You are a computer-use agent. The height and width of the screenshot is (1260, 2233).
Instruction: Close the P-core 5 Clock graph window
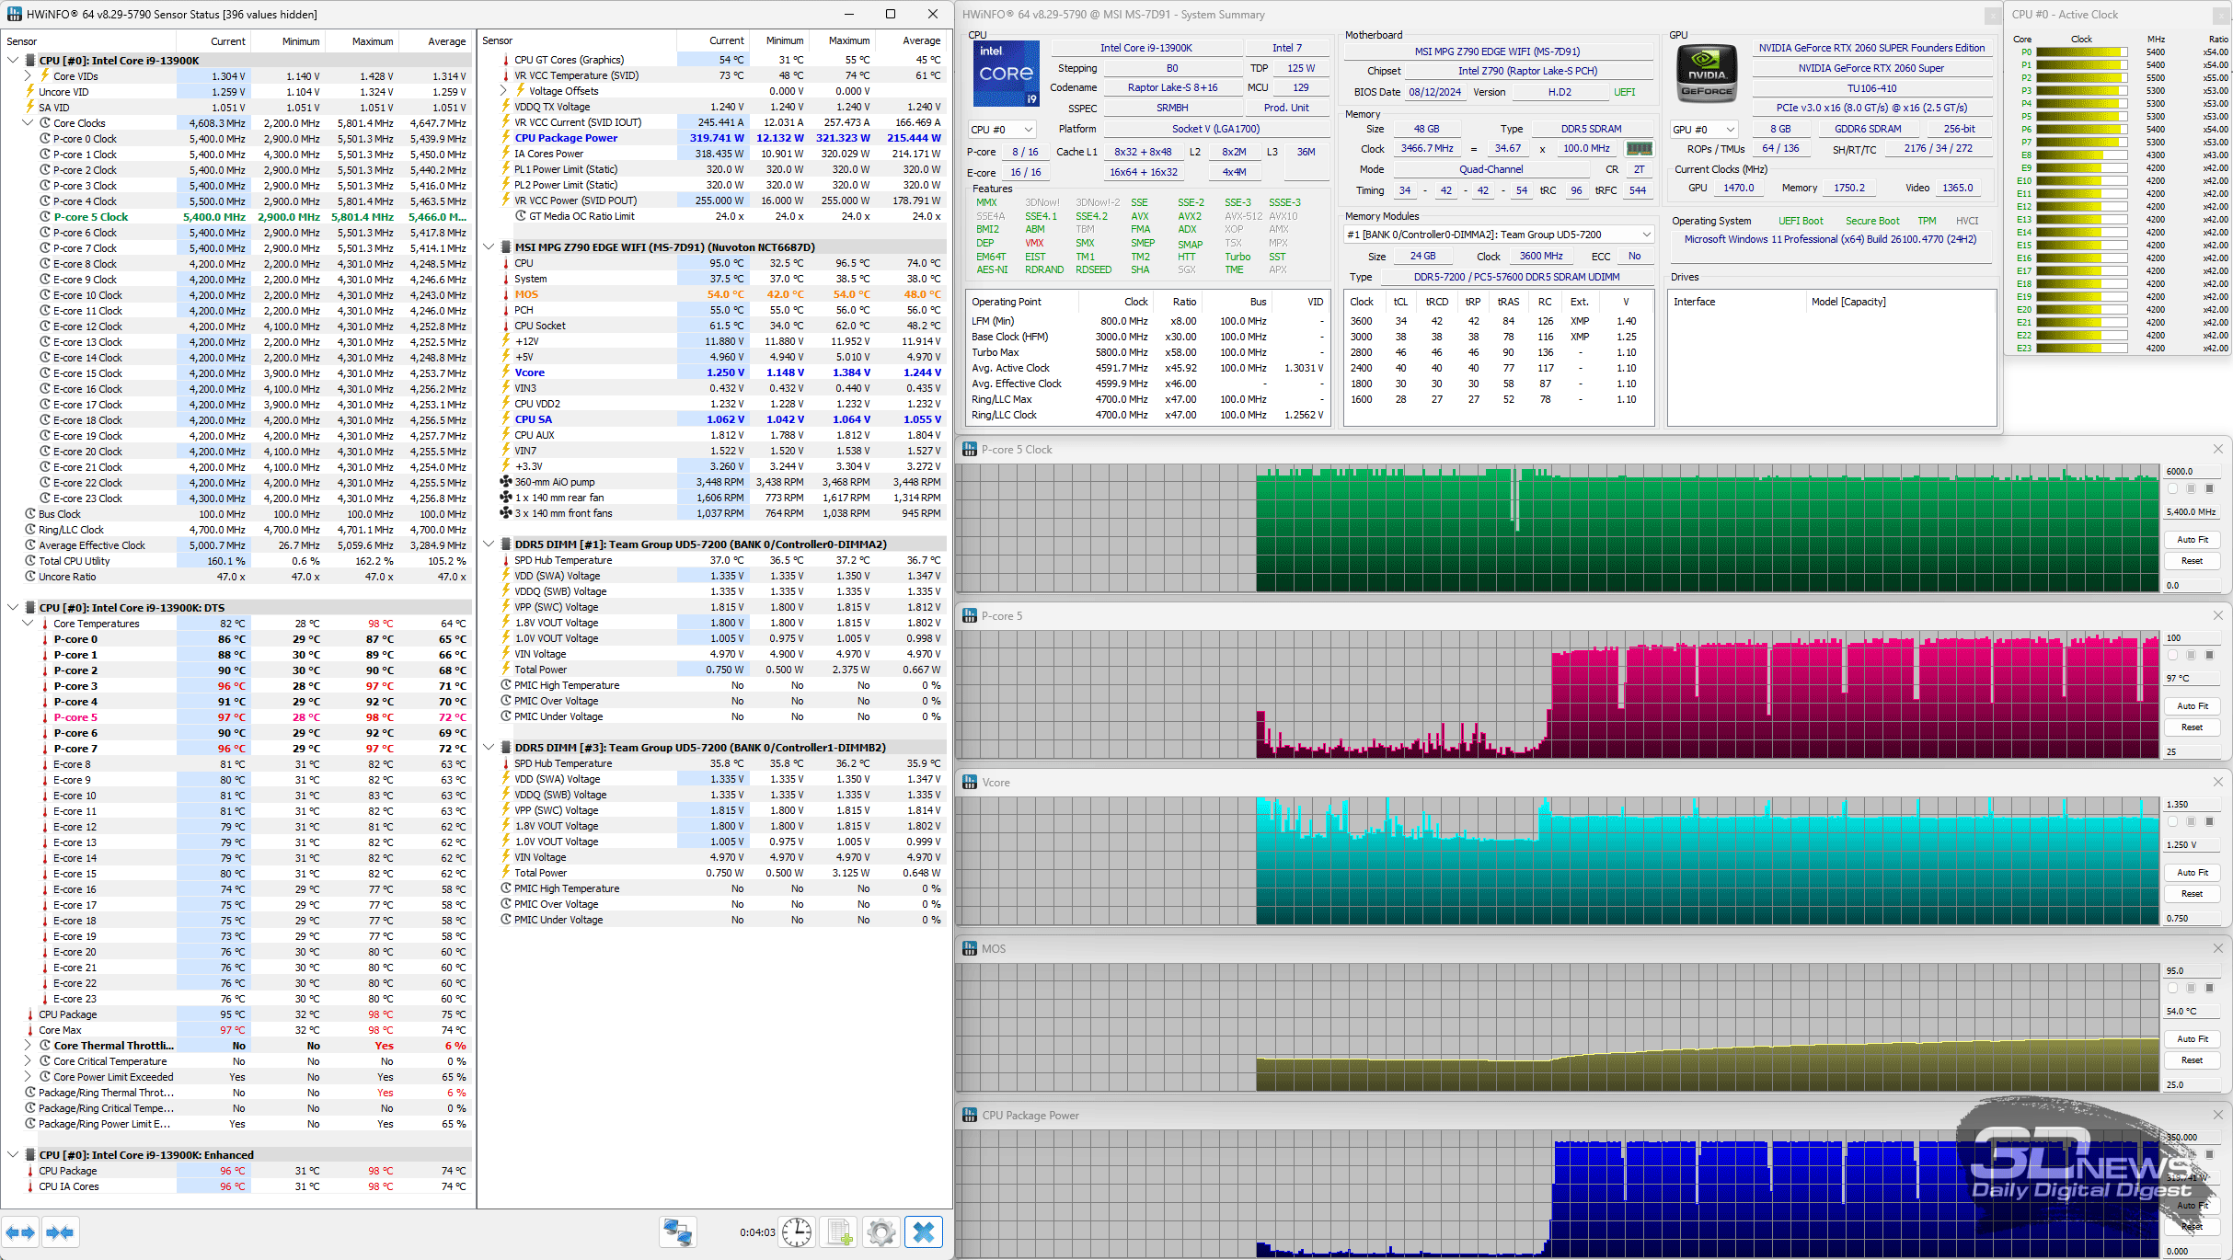[2217, 449]
